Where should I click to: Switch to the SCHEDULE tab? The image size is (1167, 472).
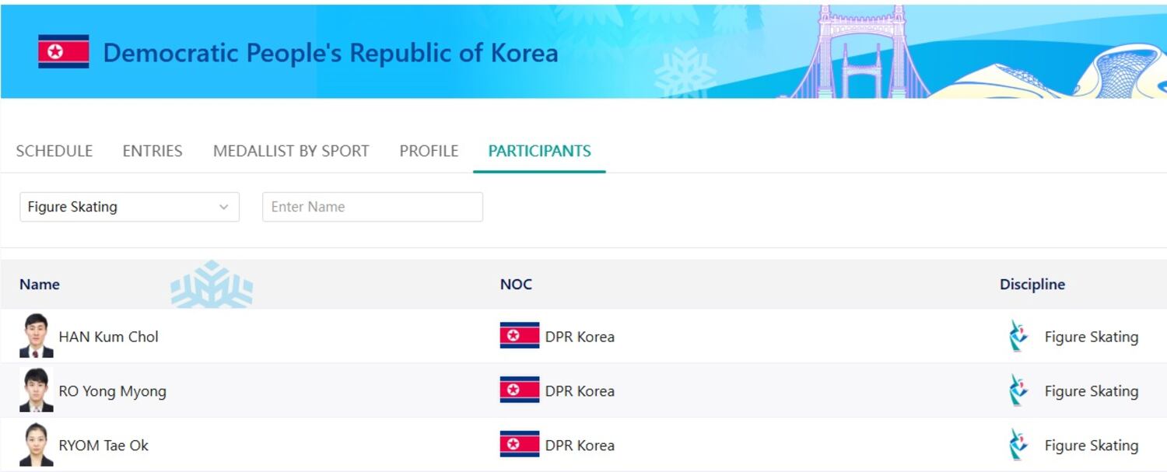pos(54,151)
